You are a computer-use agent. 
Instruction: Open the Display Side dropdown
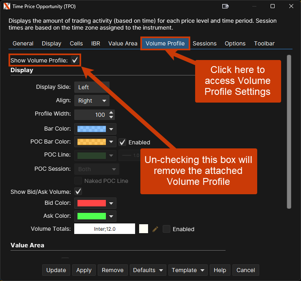pos(91,87)
